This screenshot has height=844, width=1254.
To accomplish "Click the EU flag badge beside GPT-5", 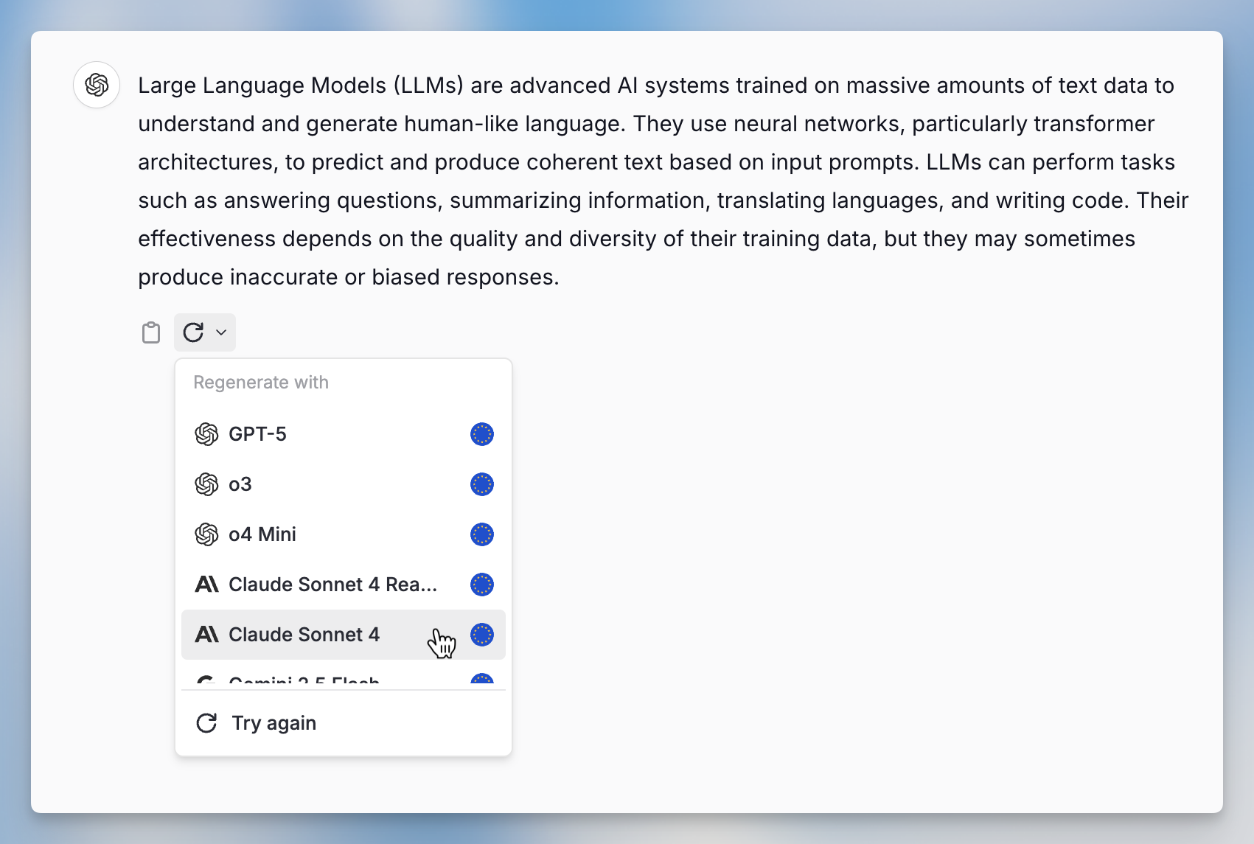I will pos(482,434).
